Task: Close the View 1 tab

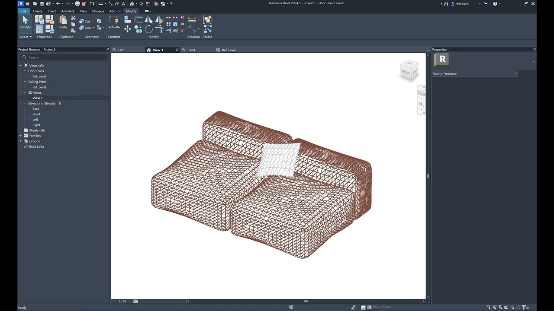Action: click(x=177, y=50)
